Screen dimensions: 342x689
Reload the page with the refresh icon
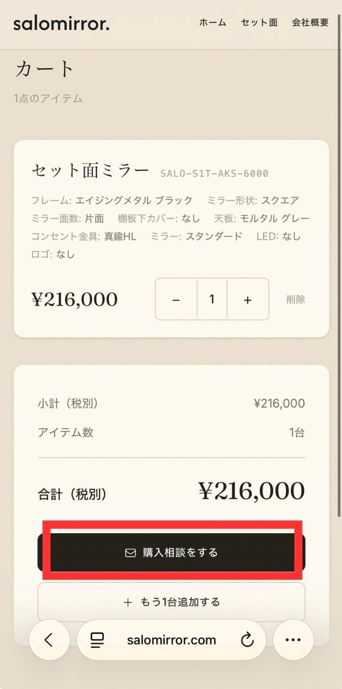pyautogui.click(x=247, y=640)
